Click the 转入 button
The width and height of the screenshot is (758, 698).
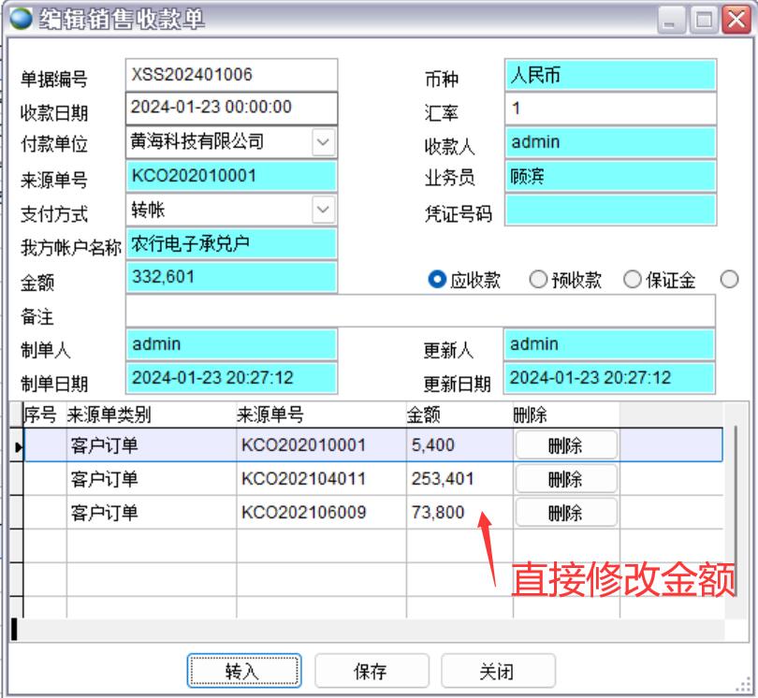coord(243,671)
